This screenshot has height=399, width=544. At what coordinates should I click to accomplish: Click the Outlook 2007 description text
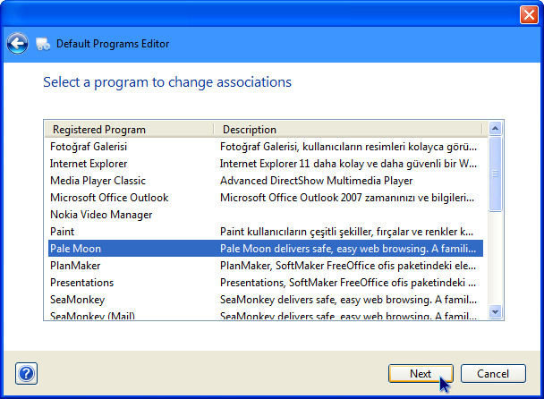(x=347, y=198)
